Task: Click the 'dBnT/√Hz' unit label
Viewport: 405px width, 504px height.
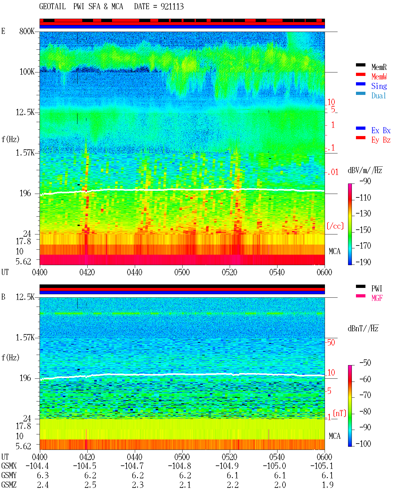Action: [363, 329]
